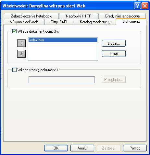The image size is (150, 155).
Task: Cancel with the Anuluj button
Action: pyautogui.click(x=82, y=148)
